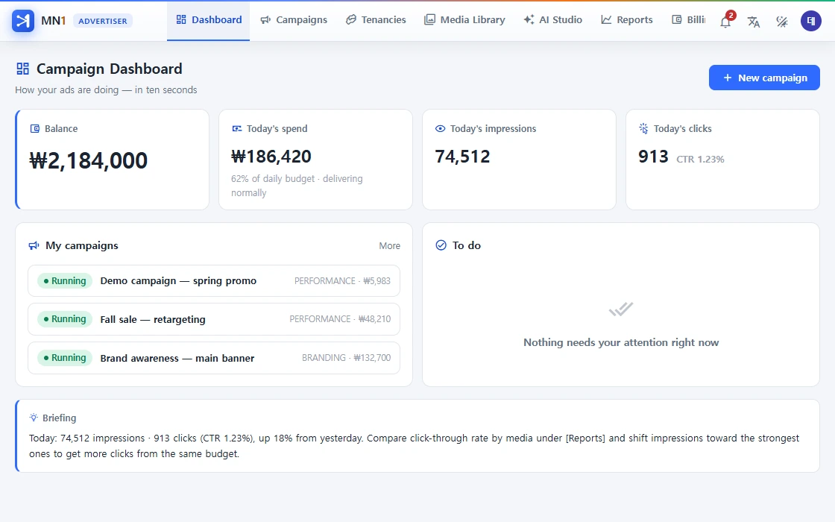
Task: Toggle the dark/light theme icon
Action: coord(782,22)
